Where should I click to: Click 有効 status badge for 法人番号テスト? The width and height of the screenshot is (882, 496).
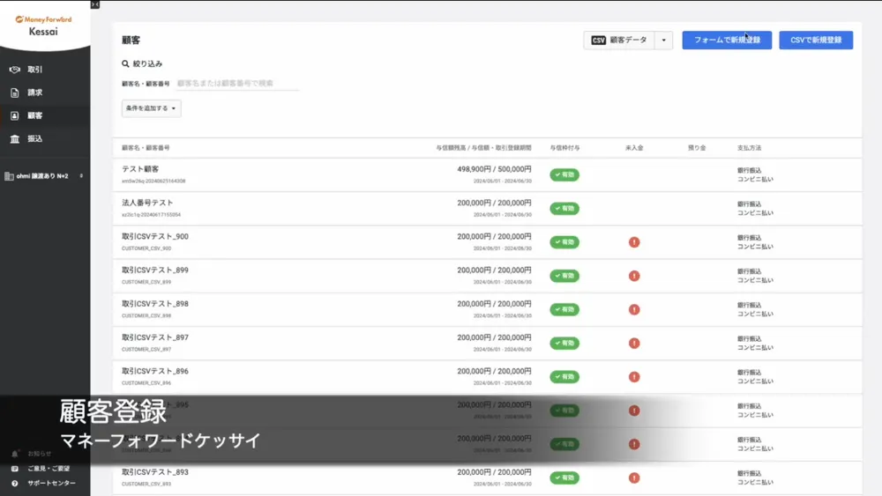[x=564, y=209]
